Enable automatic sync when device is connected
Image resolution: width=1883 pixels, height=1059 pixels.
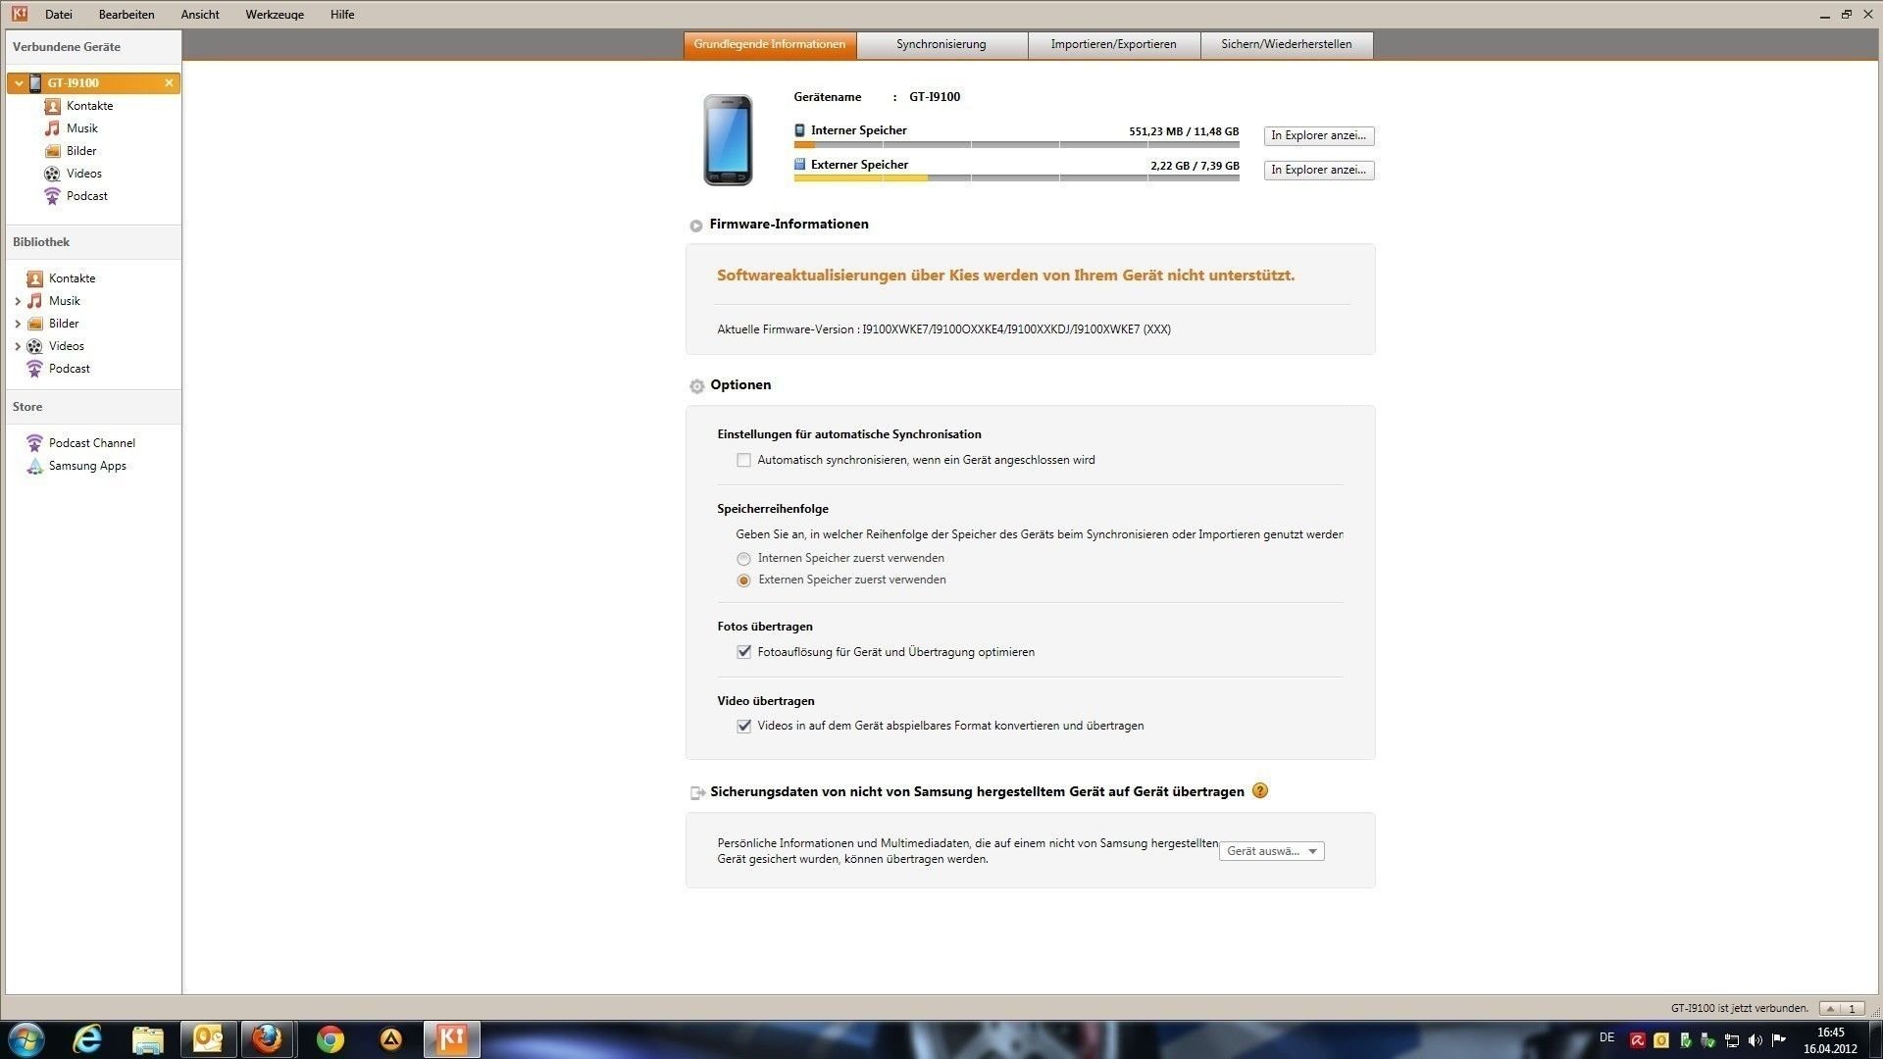point(743,460)
